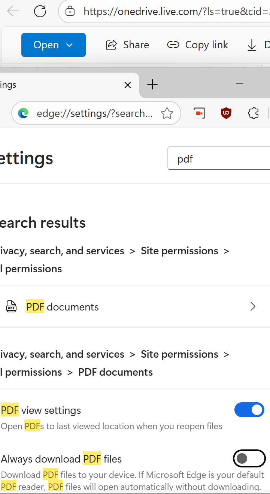Open a new tab with the plus button
This screenshot has width=270, height=494.
[152, 84]
